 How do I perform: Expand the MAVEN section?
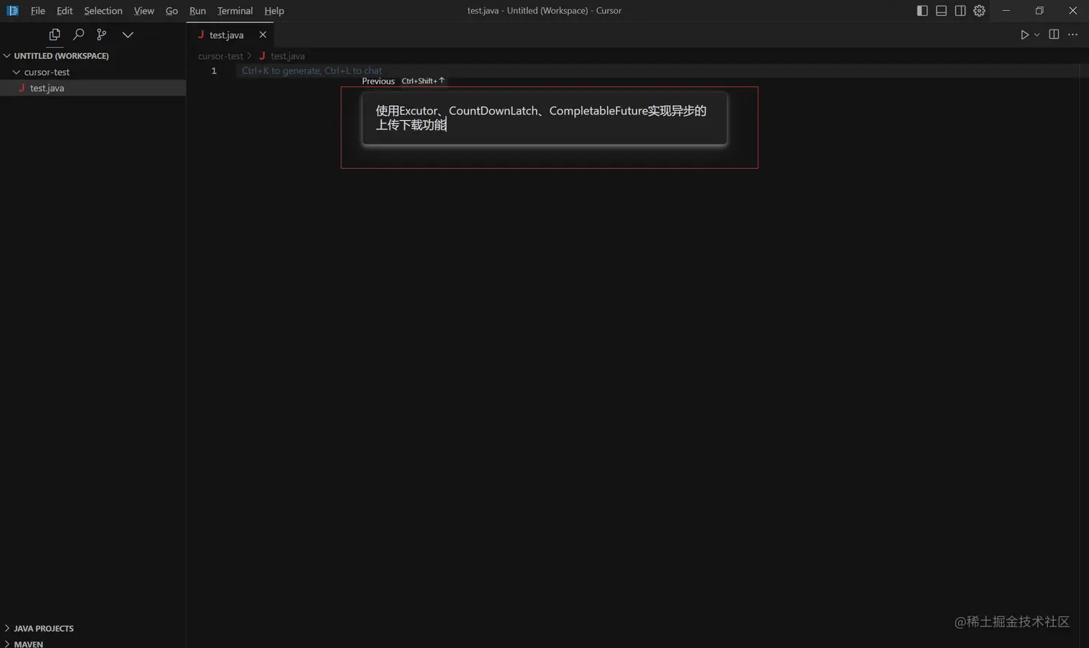click(x=28, y=644)
